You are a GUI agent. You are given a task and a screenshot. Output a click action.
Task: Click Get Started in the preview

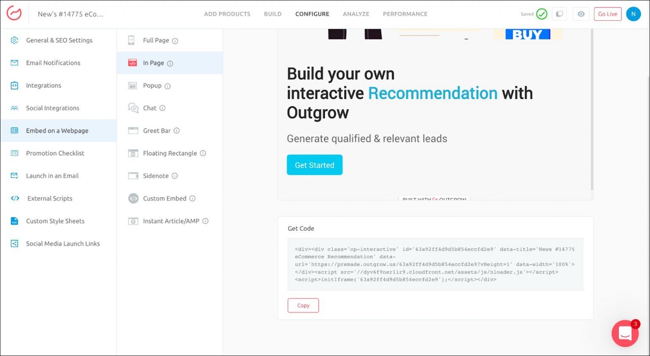(314, 165)
